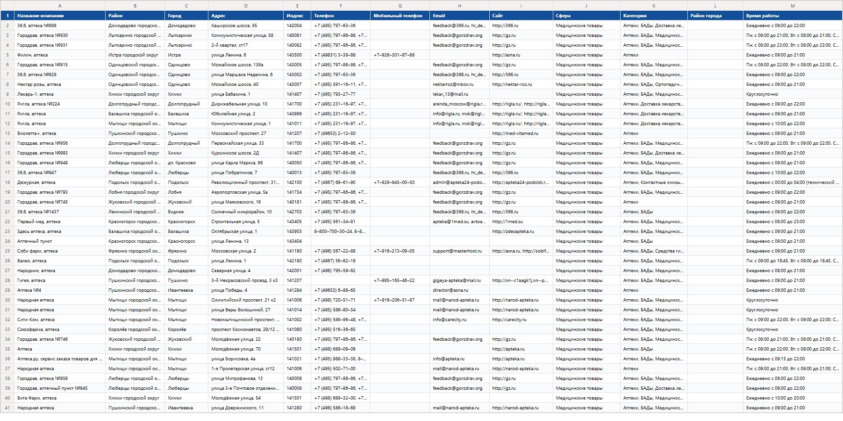
Task: Select cell 'Вита Фарм, аптека'
Action: (x=60, y=398)
